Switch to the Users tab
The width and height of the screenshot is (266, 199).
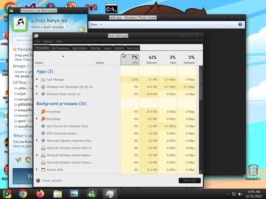click(x=107, y=48)
